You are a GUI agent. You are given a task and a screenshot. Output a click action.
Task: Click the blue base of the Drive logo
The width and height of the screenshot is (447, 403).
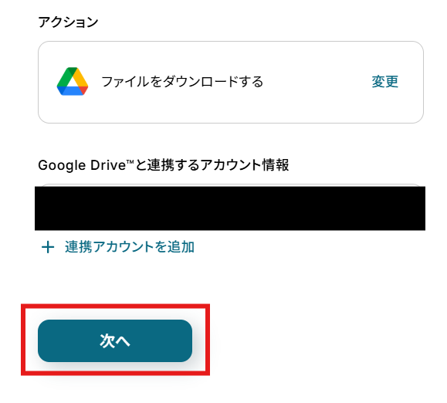[70, 91]
